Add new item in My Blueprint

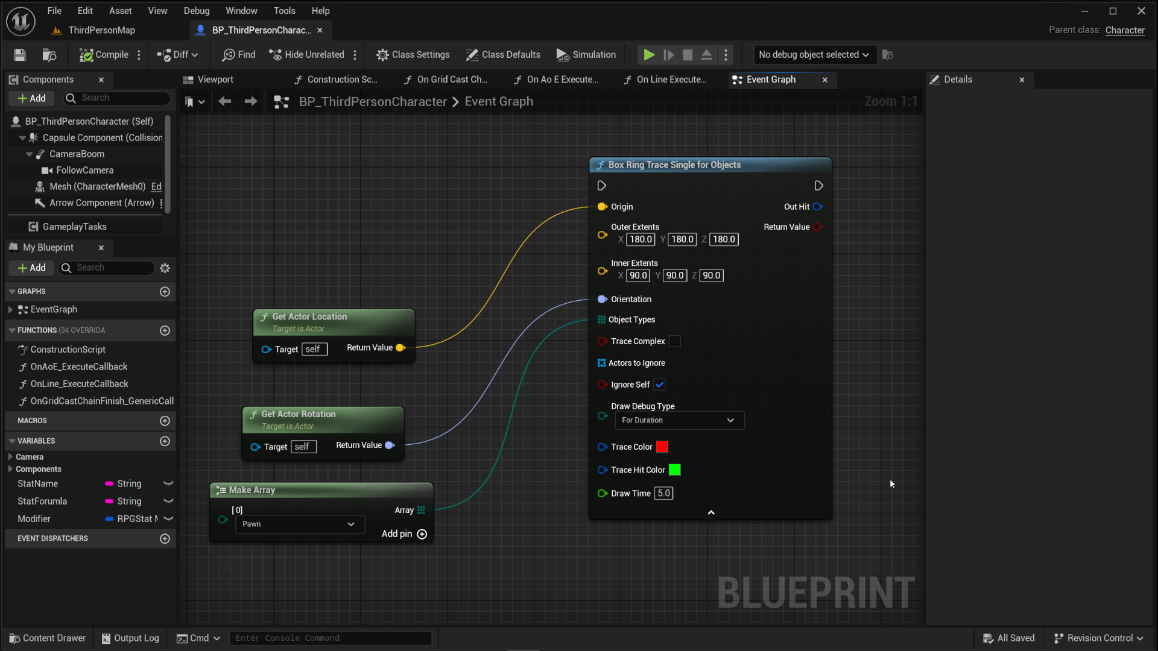pos(31,268)
